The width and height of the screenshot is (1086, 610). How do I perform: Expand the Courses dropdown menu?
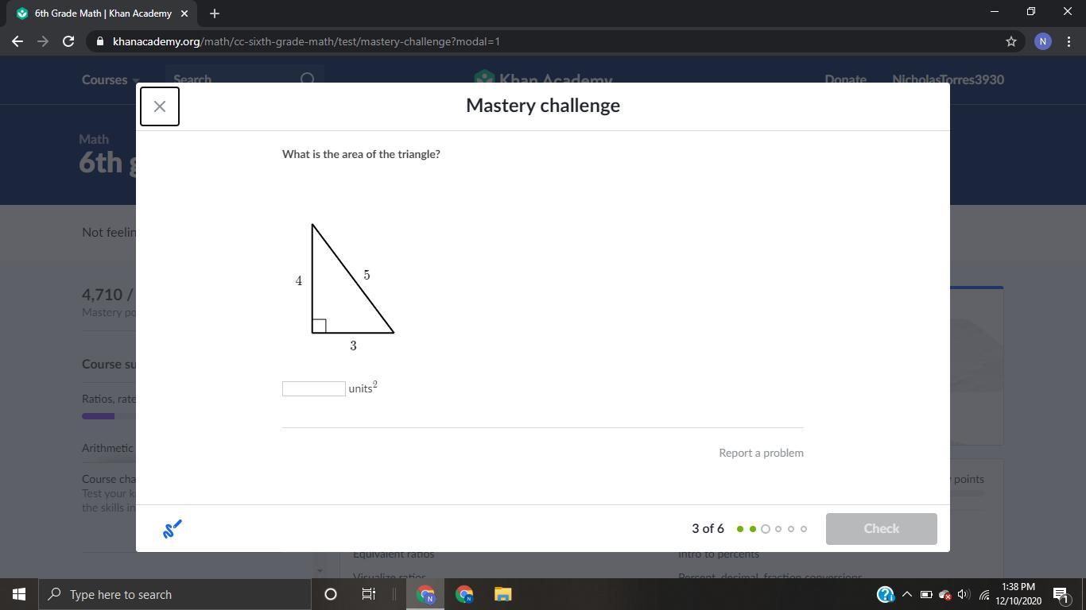click(x=110, y=79)
